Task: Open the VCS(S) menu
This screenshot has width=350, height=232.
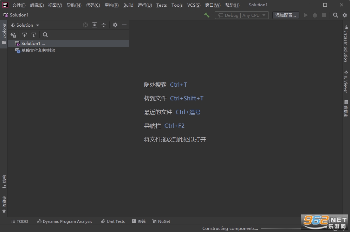Action: click(194, 5)
